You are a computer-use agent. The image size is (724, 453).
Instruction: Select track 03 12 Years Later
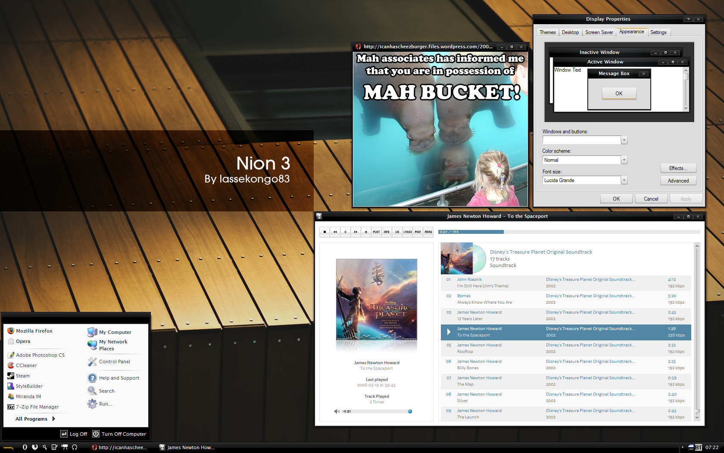[x=566, y=315]
